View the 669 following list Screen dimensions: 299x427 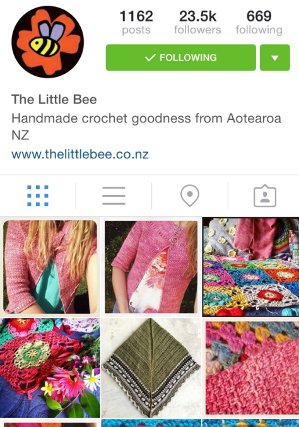pyautogui.click(x=259, y=22)
